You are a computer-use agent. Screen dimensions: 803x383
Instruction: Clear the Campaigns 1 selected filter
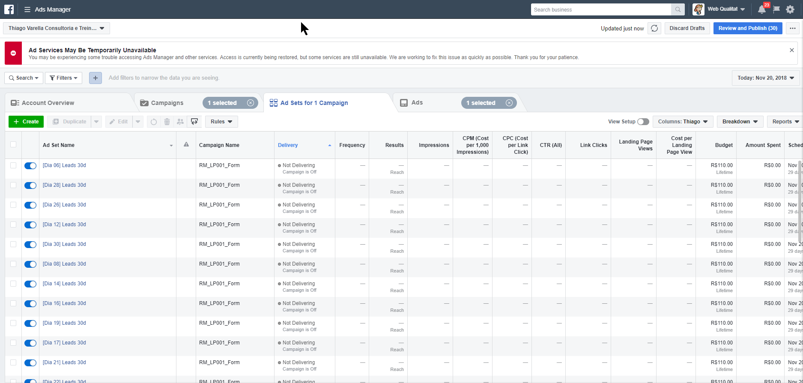pyautogui.click(x=251, y=103)
